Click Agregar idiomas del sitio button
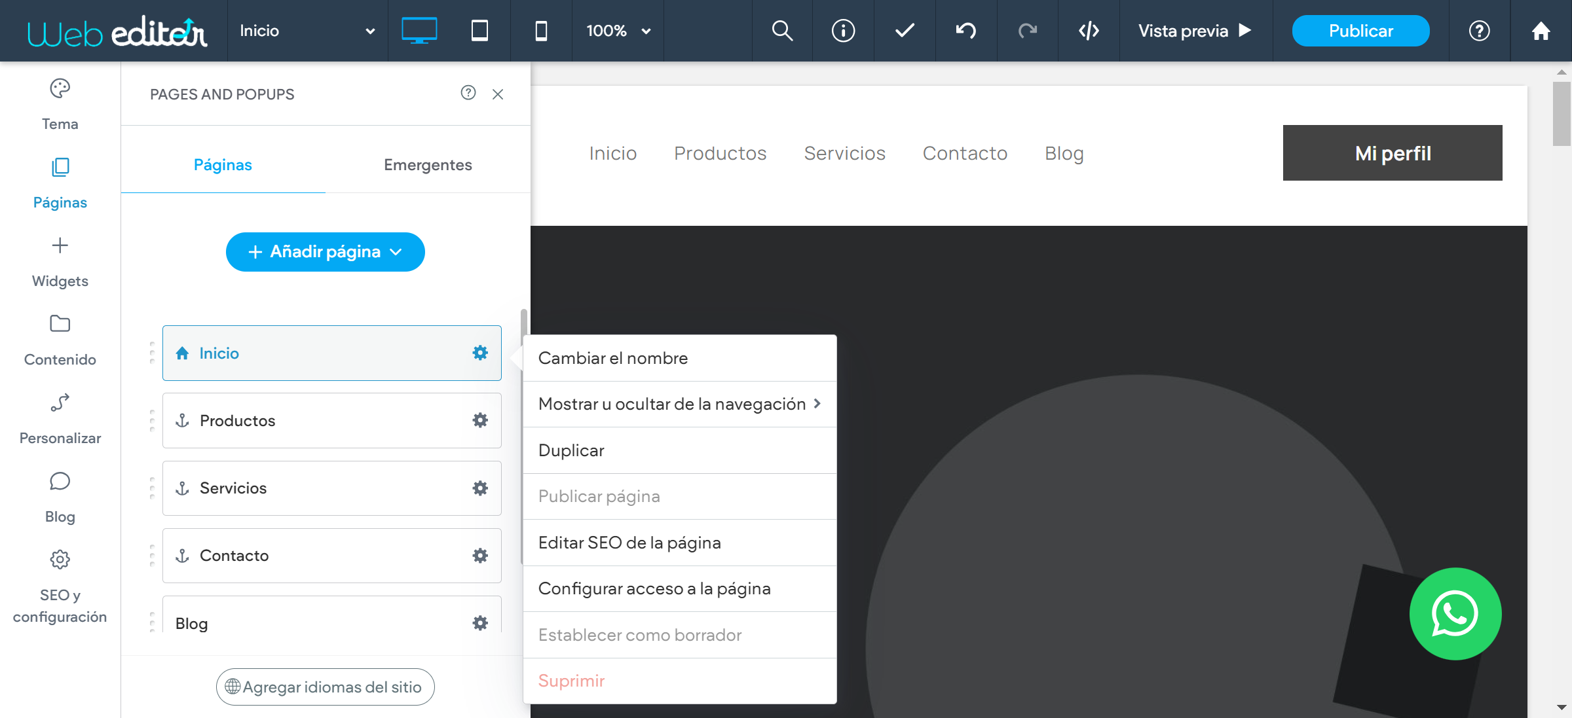1572x718 pixels. point(326,687)
